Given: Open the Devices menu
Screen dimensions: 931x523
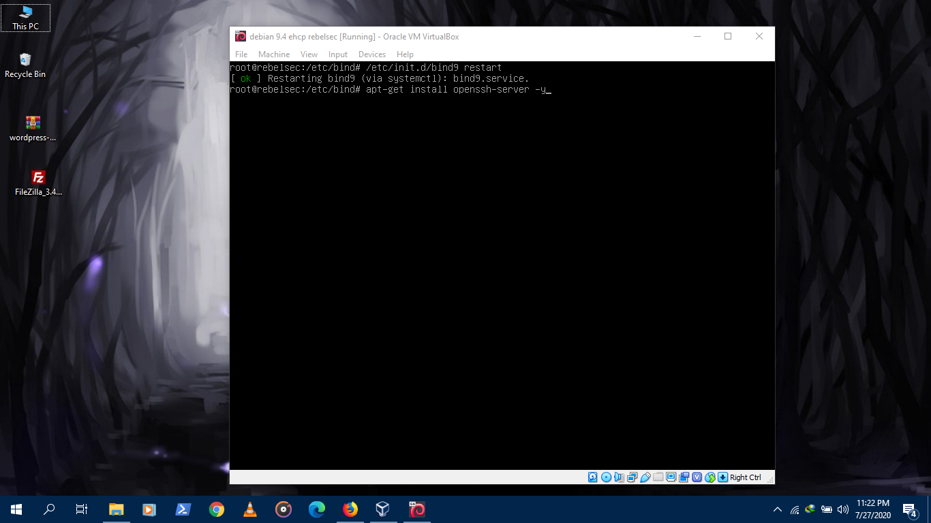Looking at the screenshot, I should (x=372, y=54).
